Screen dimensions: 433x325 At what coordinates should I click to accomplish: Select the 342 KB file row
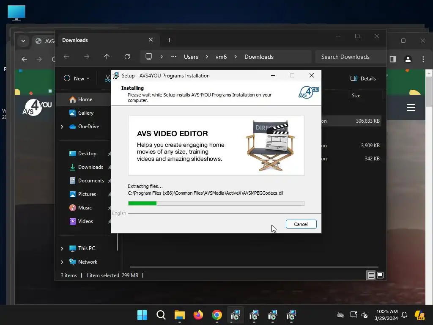pyautogui.click(x=351, y=159)
